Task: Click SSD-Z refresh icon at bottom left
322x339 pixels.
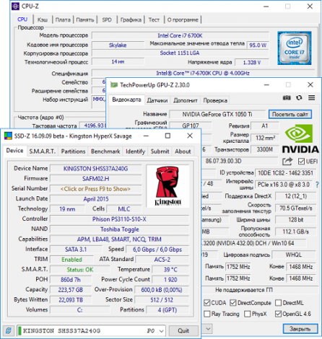Action: point(9,331)
